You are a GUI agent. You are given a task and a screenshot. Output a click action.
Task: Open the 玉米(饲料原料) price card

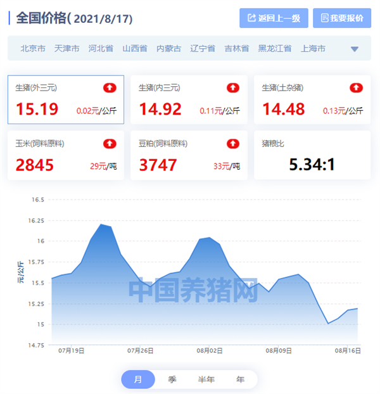[66, 155]
